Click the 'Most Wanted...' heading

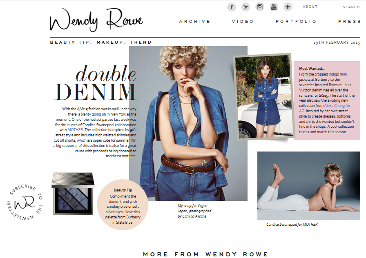(312, 69)
